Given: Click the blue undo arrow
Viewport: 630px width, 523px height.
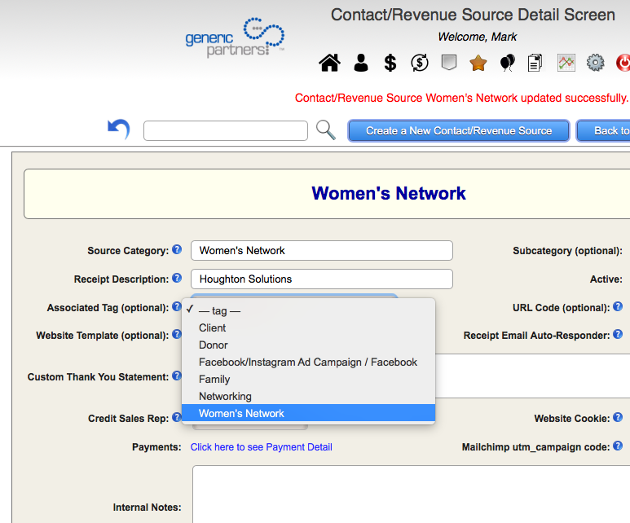Looking at the screenshot, I should [119, 130].
